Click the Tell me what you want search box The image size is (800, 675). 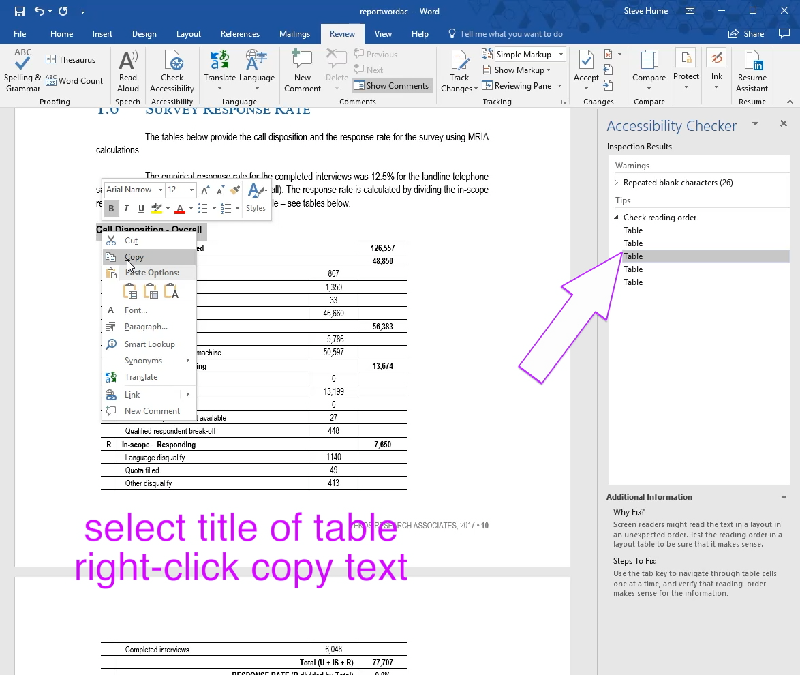click(506, 33)
